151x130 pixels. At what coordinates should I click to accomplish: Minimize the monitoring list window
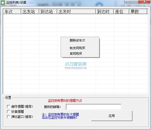[x=128, y=2]
